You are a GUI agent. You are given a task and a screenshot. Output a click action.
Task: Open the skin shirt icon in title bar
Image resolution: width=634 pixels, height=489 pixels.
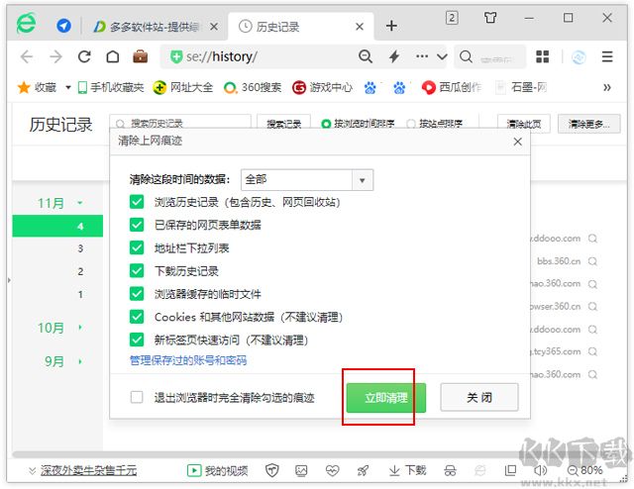[x=490, y=18]
